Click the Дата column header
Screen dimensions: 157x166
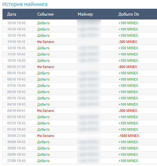point(12,14)
